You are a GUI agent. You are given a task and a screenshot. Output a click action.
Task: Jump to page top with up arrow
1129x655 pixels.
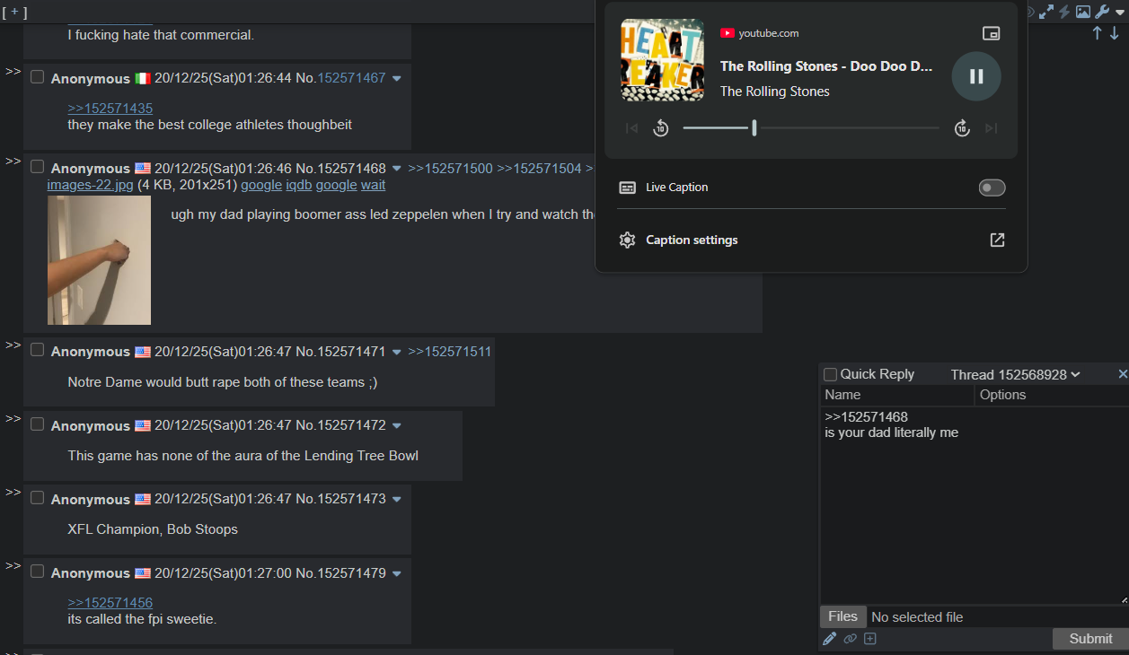click(x=1097, y=33)
